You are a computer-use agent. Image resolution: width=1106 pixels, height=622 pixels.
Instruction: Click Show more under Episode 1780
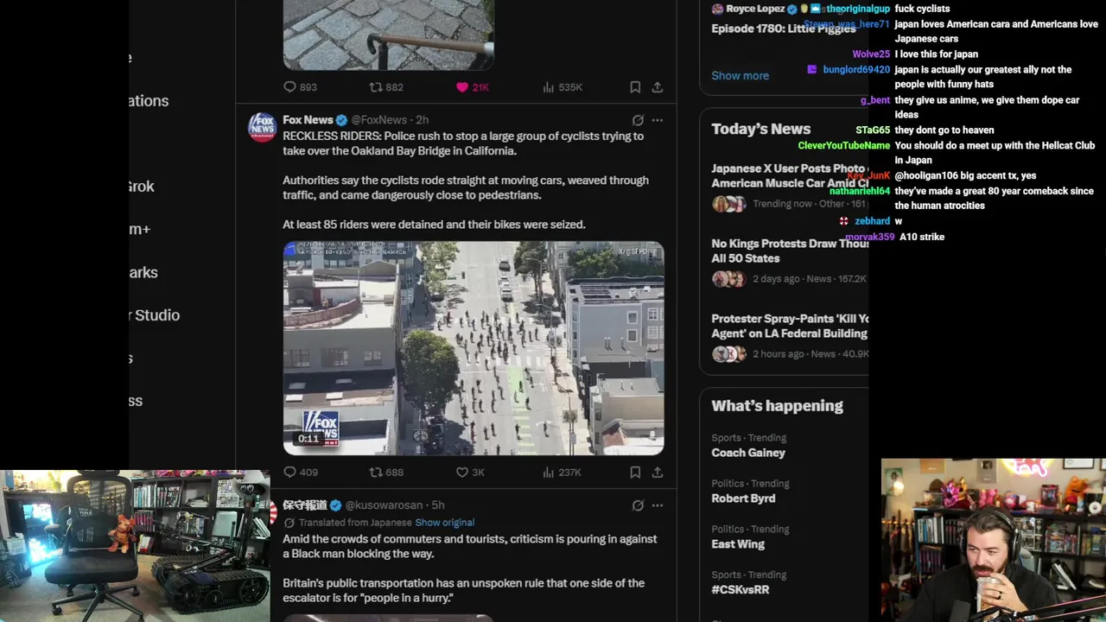(x=740, y=76)
